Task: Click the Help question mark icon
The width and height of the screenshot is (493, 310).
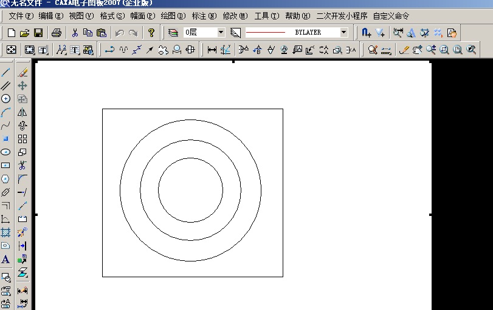Action: coord(151,32)
